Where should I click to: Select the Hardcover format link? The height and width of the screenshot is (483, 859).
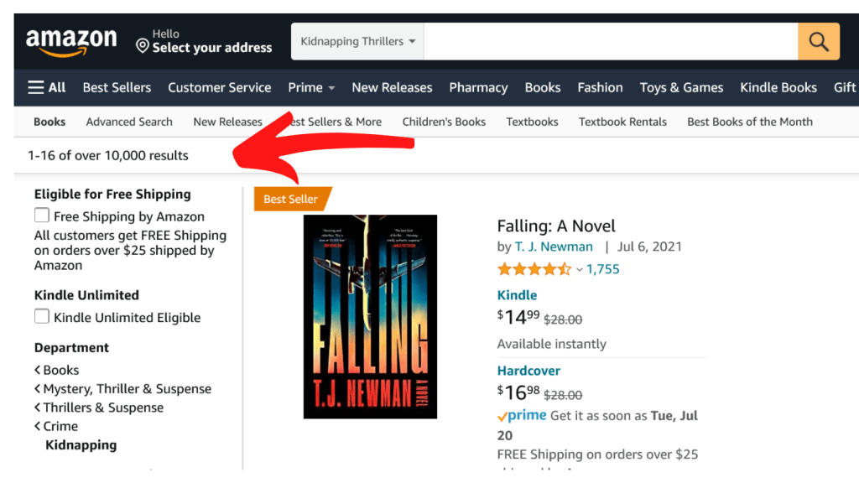528,371
